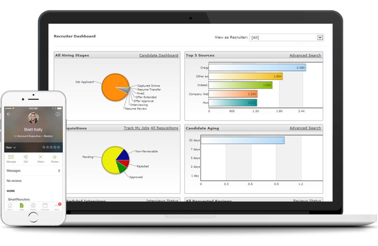
Task: Open the info icon on candidate profile
Action: 57,114
